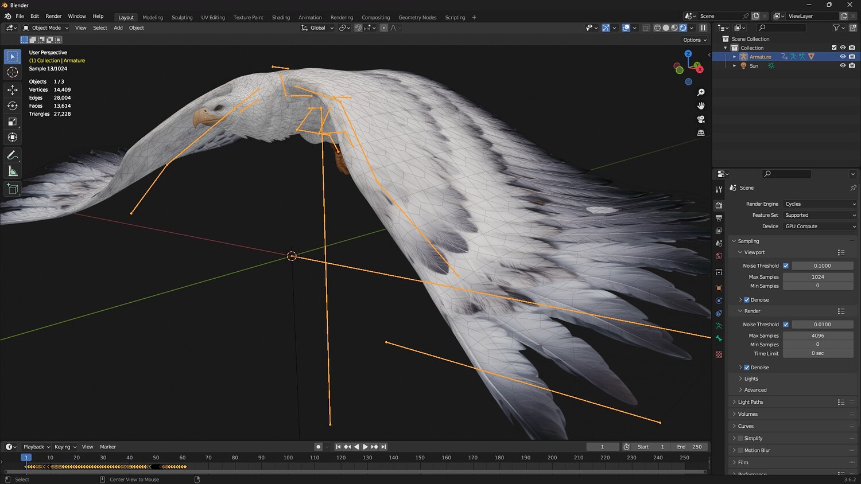Toggle camera view gizmo icon
This screenshot has width=861, height=484.
point(701,119)
